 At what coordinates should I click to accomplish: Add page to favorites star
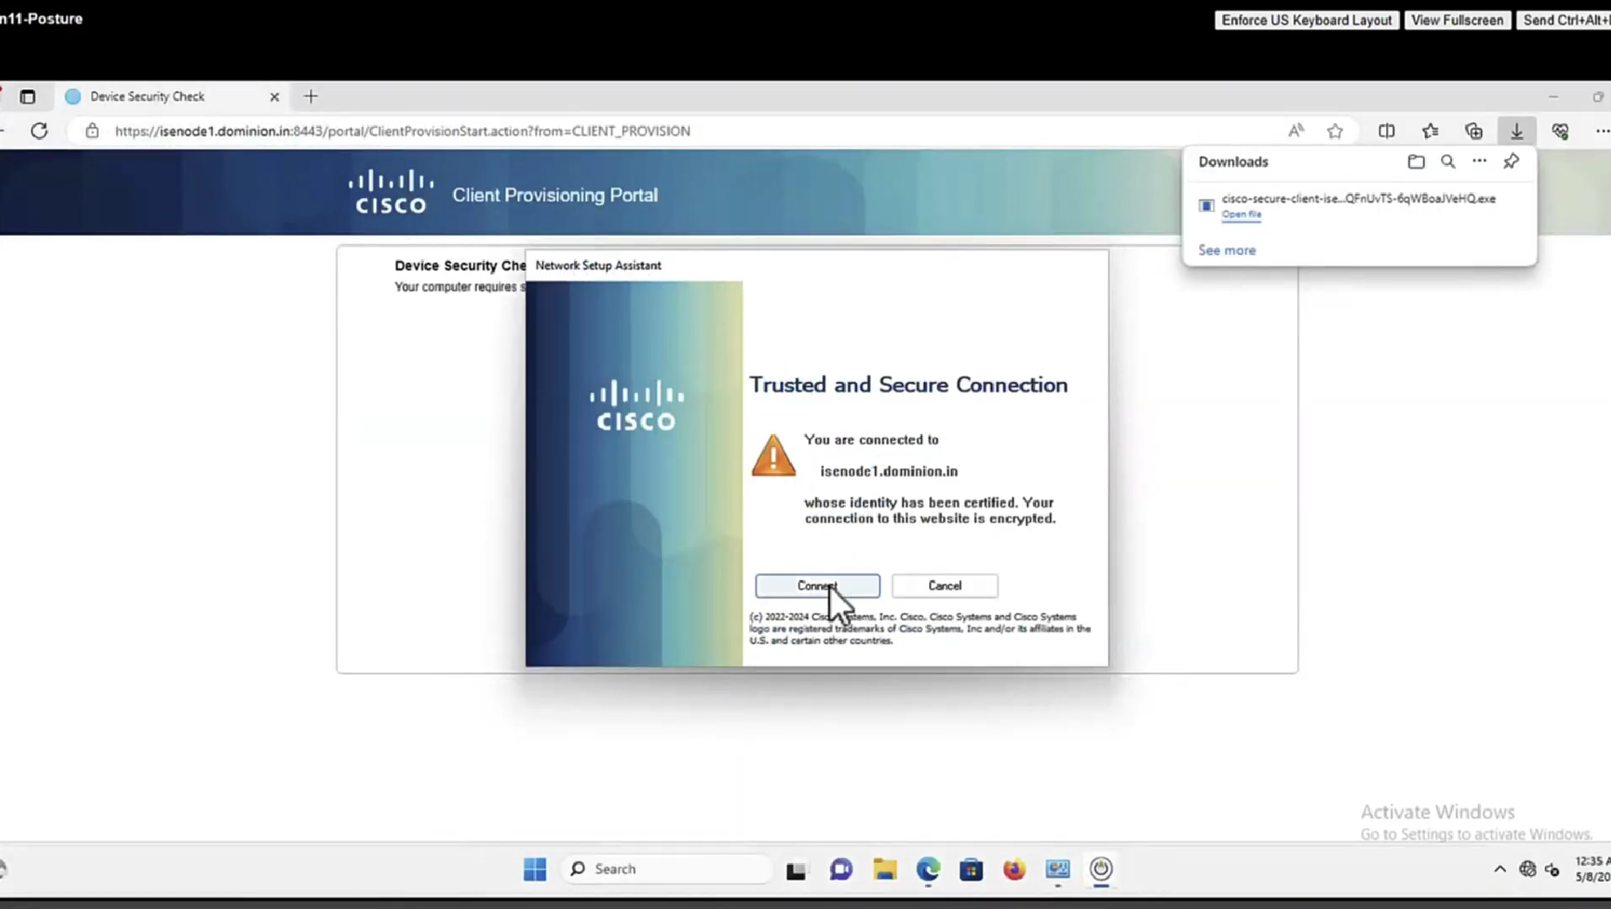[1335, 131]
